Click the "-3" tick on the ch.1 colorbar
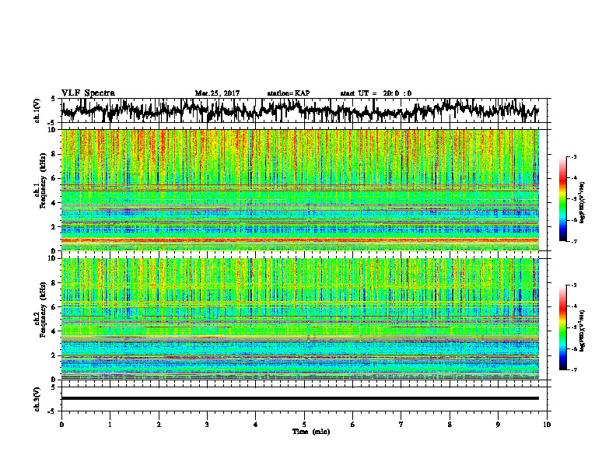616x476 pixels. tap(574, 157)
